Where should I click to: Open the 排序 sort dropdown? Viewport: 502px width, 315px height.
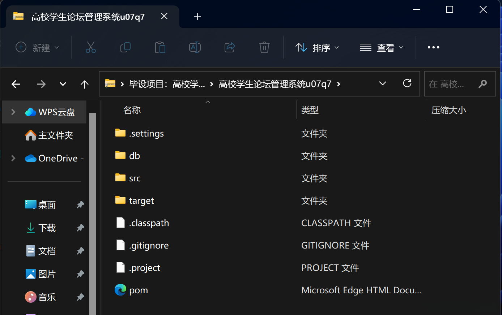[x=317, y=48]
